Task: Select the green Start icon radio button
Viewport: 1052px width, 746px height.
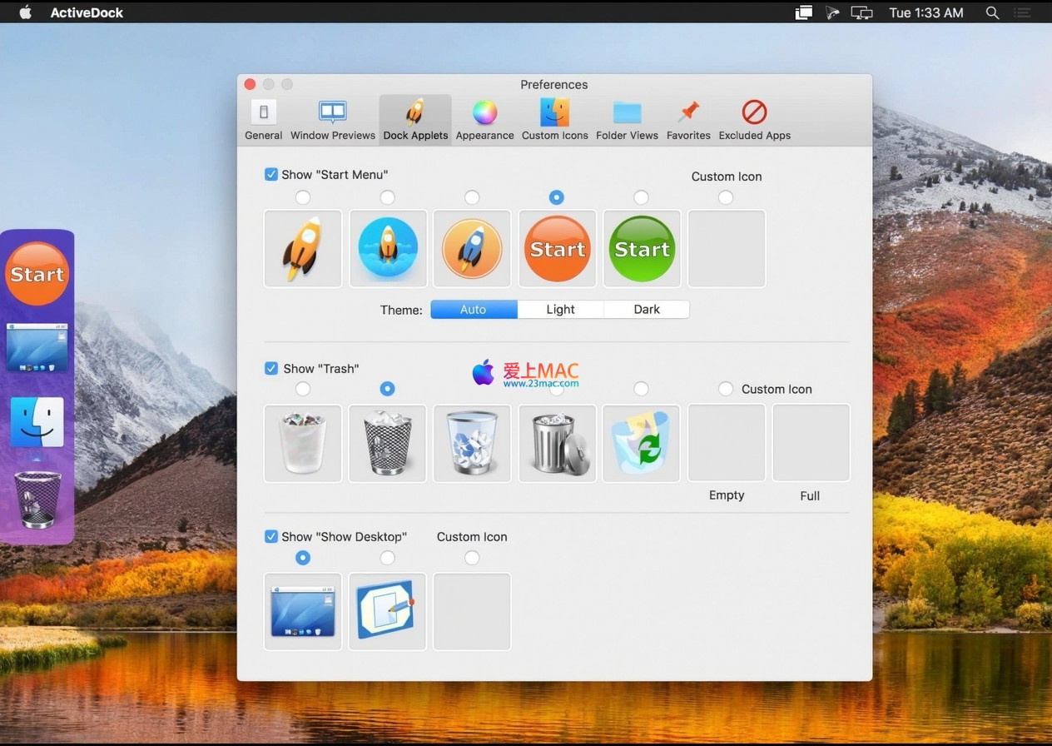Action: [x=641, y=197]
